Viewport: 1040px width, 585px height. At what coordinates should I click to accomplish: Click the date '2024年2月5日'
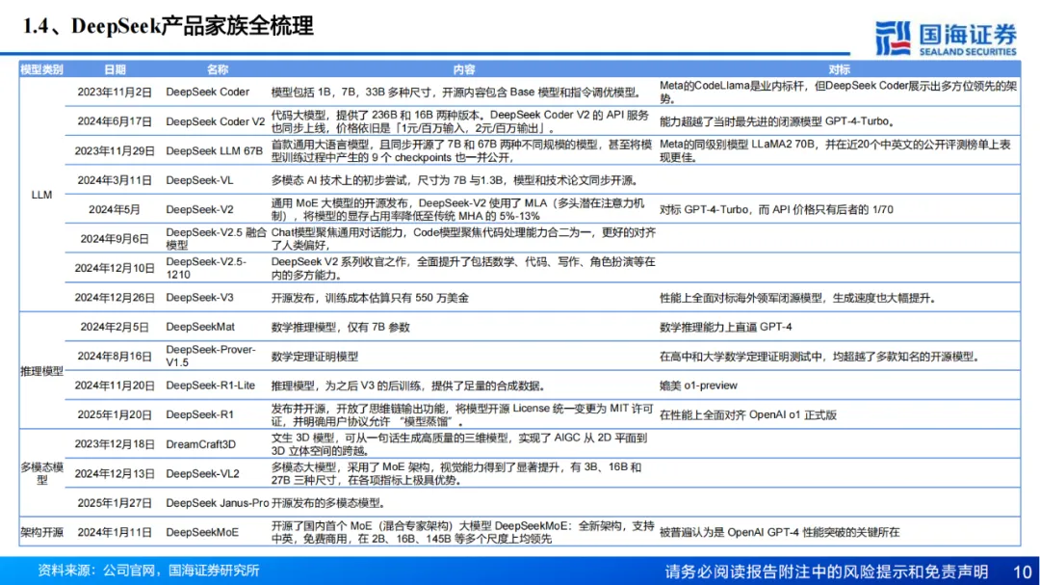click(115, 327)
